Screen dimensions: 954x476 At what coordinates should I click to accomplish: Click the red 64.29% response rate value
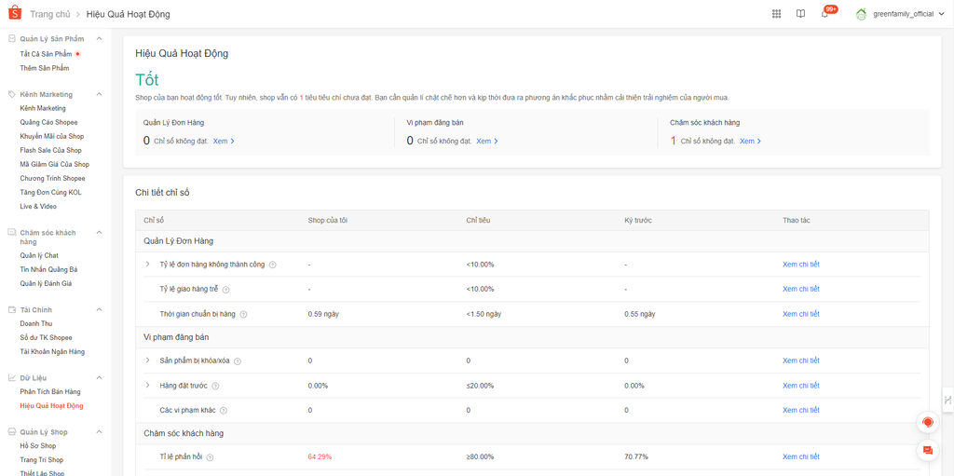coord(320,457)
